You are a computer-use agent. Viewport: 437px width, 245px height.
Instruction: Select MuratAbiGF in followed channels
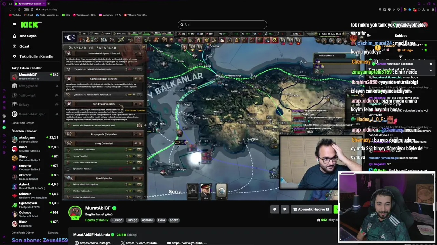coord(35,77)
